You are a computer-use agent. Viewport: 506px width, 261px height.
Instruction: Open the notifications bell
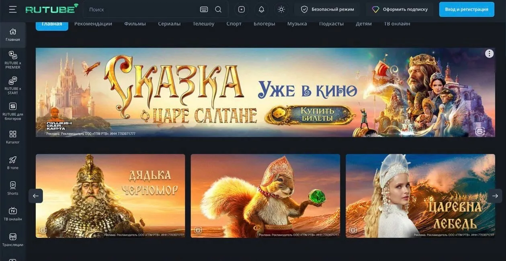261,9
